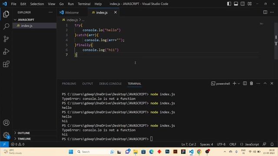The height and width of the screenshot is (156, 278).
Task: Open the Accounts menu icon
Action: click(6, 123)
